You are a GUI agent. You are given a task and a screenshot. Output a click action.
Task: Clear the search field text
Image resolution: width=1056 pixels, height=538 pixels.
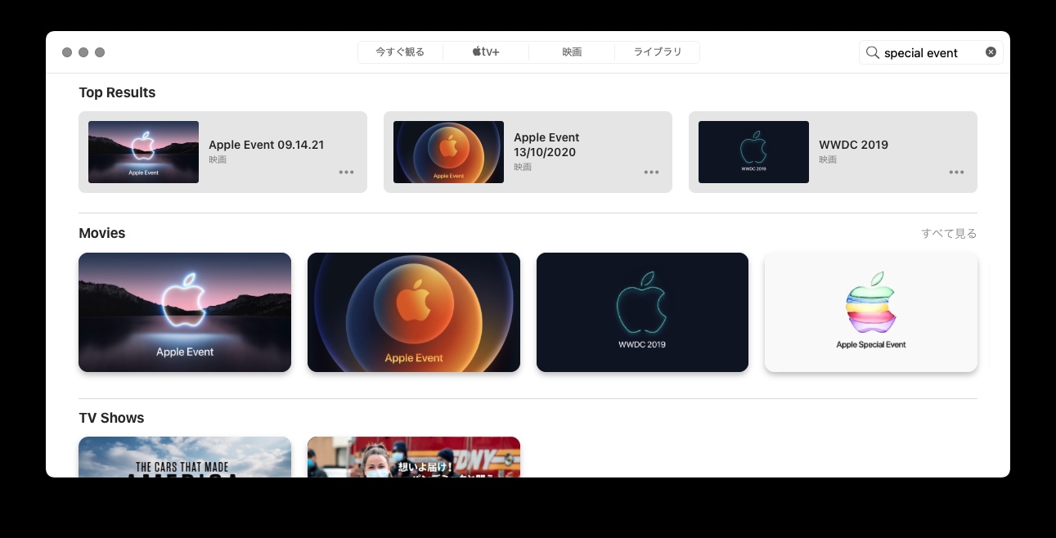991,52
